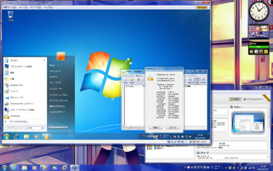Open the guest Recycle Bin desktop icon
Image resolution: width=273 pixels, height=171 pixels.
[10, 16]
